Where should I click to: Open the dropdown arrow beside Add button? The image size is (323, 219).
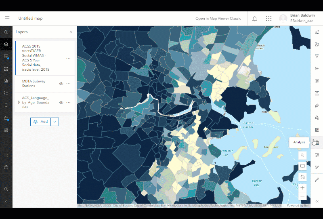[55, 122]
